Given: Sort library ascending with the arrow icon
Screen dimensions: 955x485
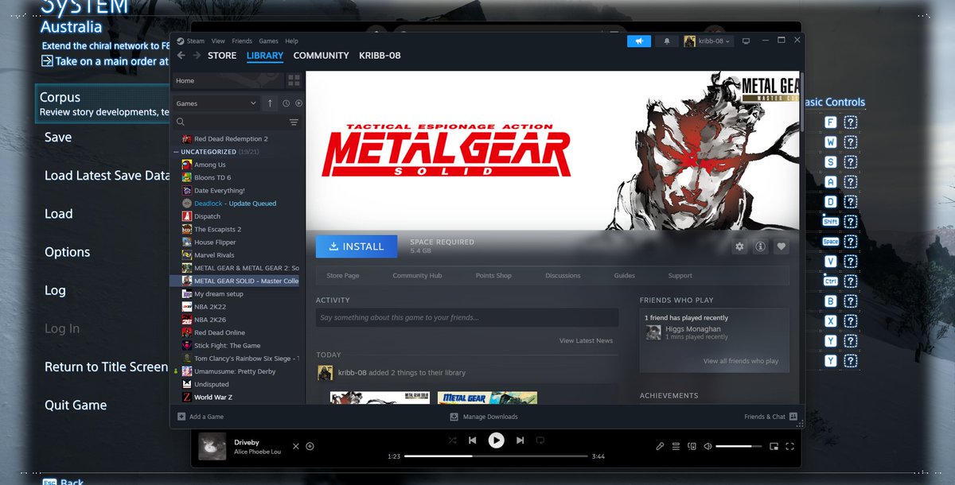Looking at the screenshot, I should [270, 103].
